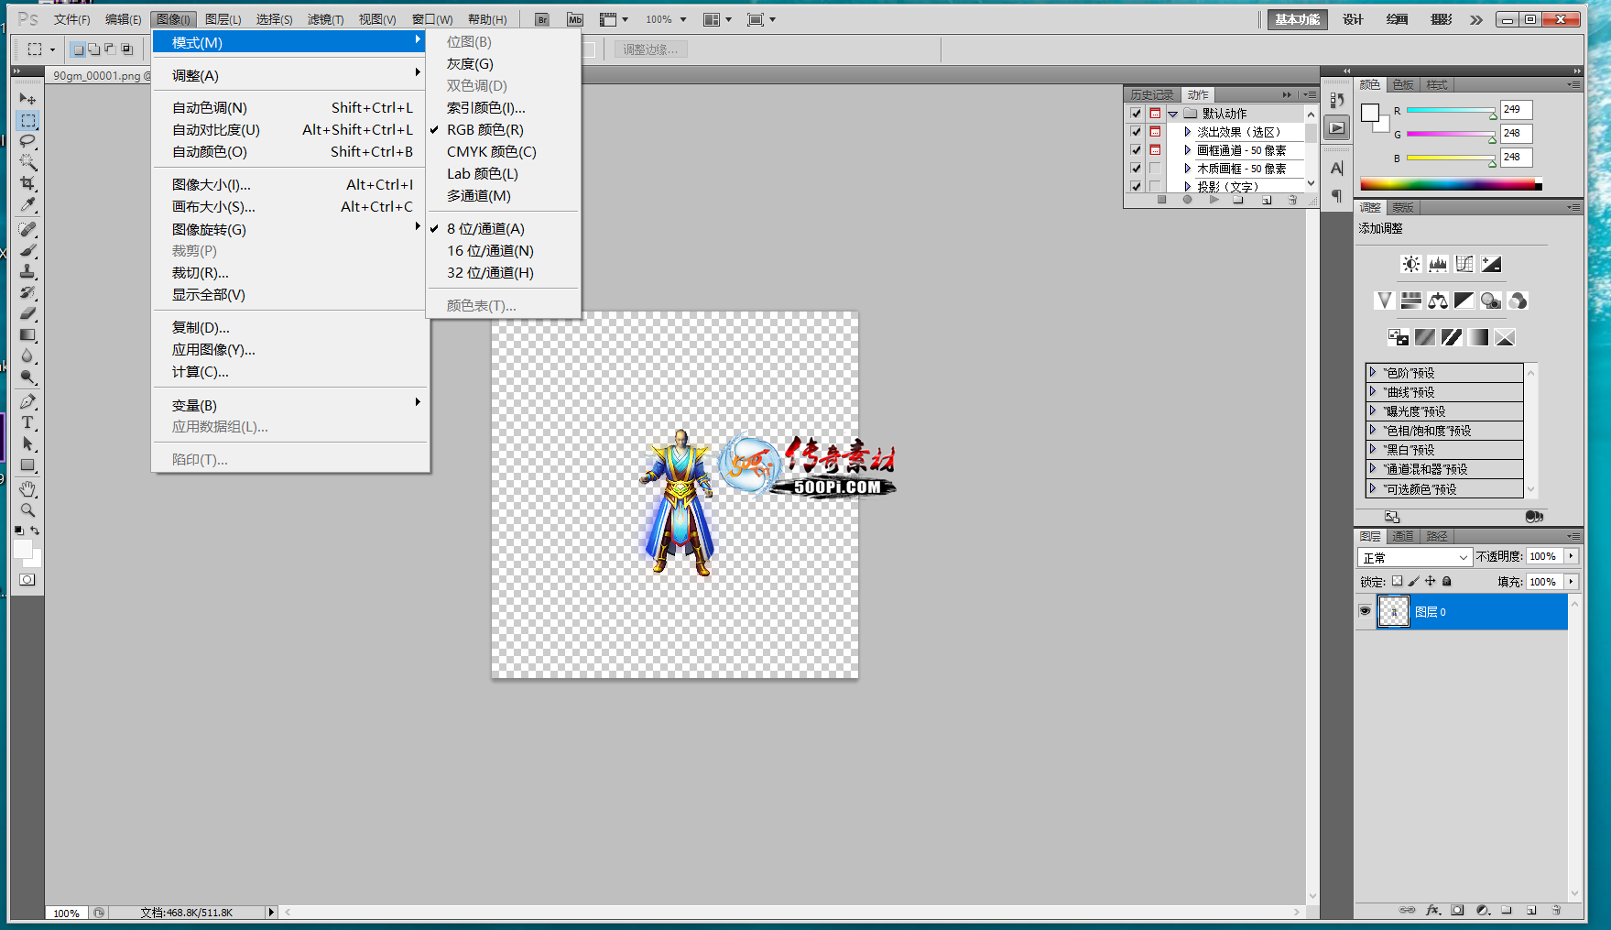1611x930 pixels.
Task: Choose 16 位/通道(N) bit depth
Action: click(490, 250)
